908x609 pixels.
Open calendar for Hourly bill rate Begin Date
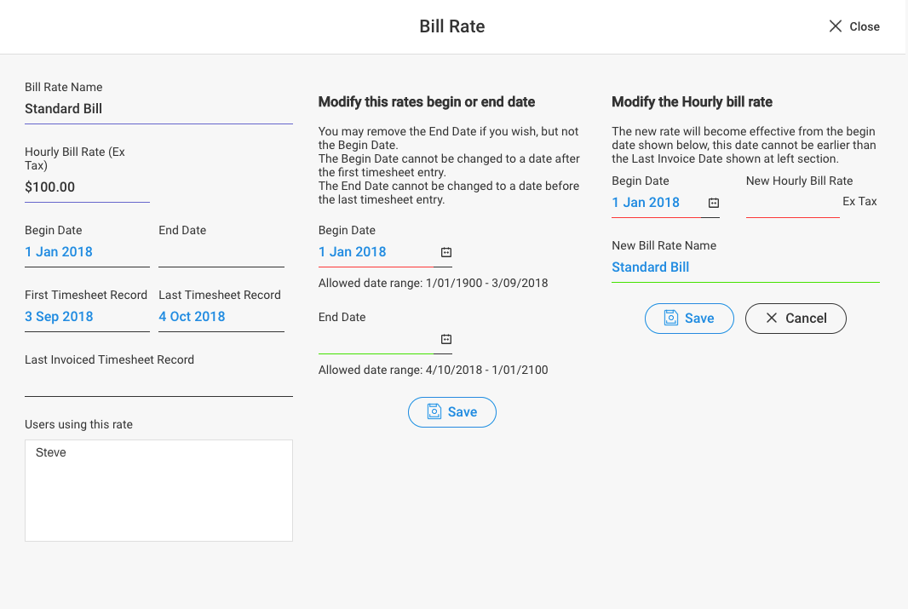click(x=714, y=203)
